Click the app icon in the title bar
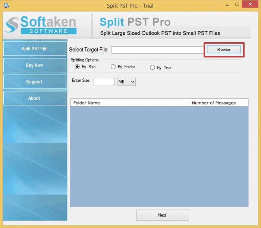261x228 pixels. pyautogui.click(x=6, y=6)
